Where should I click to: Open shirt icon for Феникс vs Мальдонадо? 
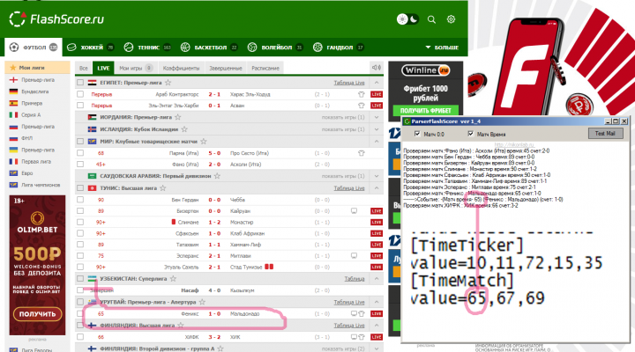coord(362,313)
